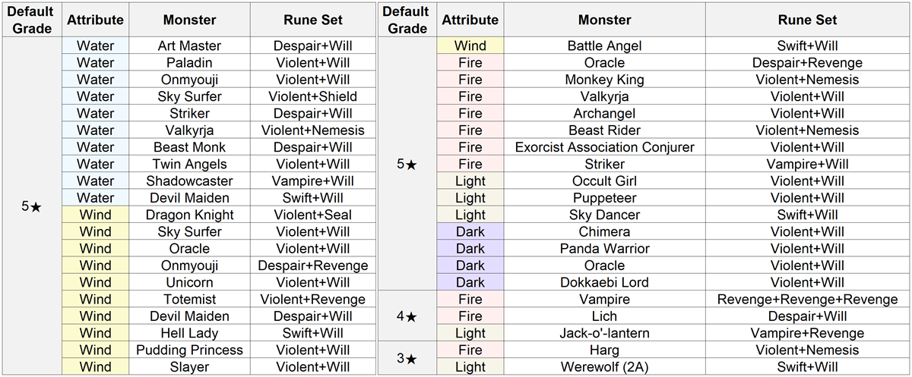This screenshot has width=912, height=377.
Task: Select the Monkey King monster cell
Action: click(x=604, y=80)
